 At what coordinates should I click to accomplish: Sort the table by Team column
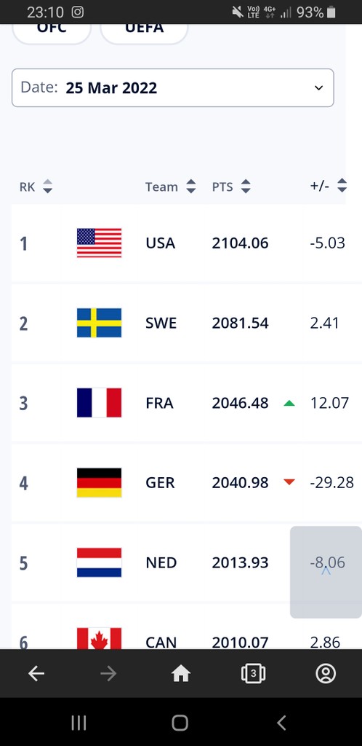point(171,186)
